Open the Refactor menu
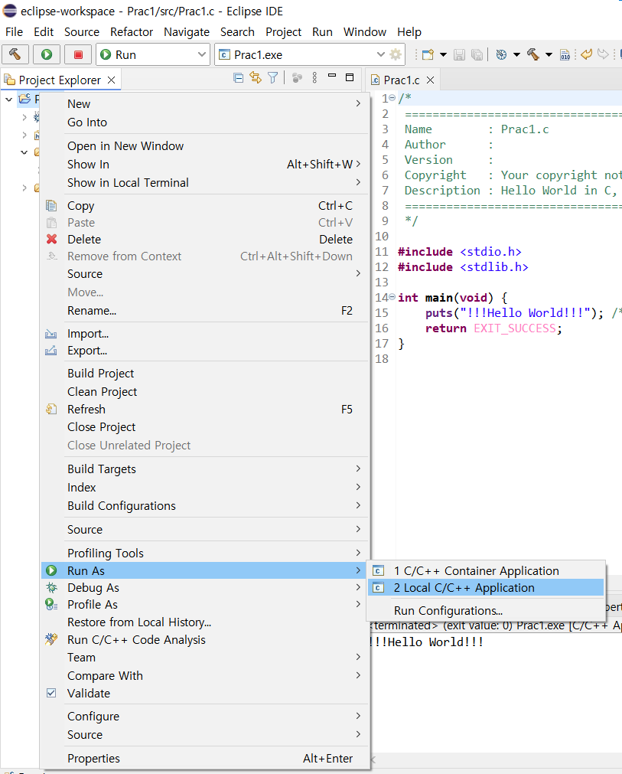The height and width of the screenshot is (774, 622). (x=131, y=32)
